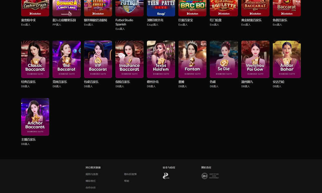Image resolution: width=322 pixels, height=193 pixels.
Task: Select the 3牌印度扑克 game title
Action: click(155, 20)
